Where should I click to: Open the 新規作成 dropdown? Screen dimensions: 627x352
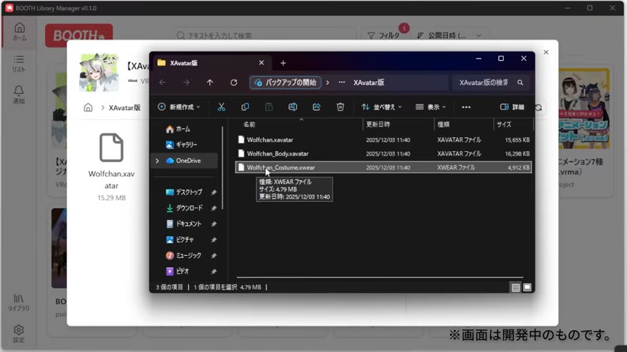click(180, 107)
